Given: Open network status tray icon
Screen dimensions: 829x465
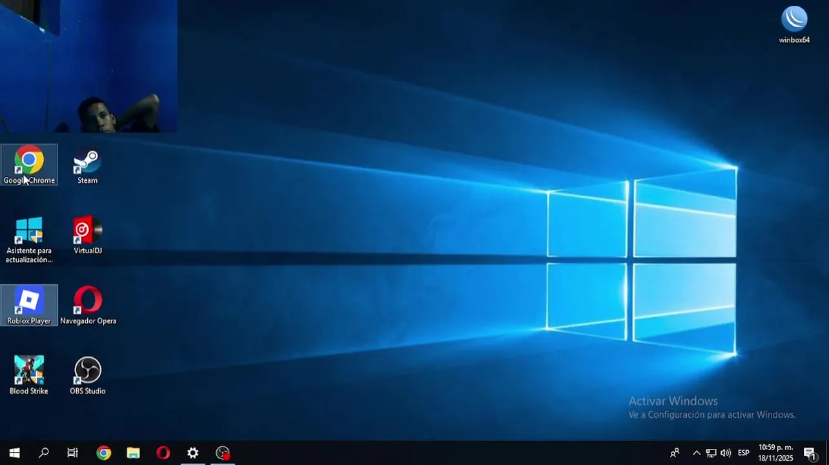Looking at the screenshot, I should (x=711, y=453).
